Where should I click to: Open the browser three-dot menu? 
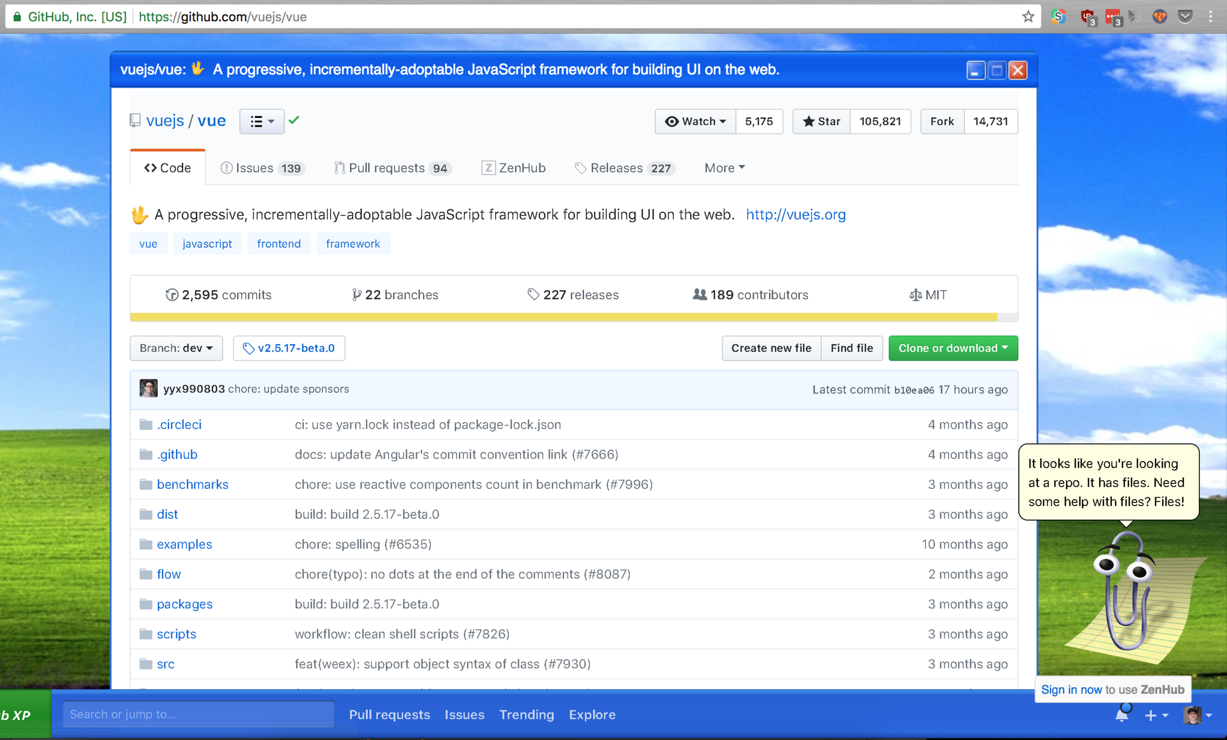coord(1211,16)
